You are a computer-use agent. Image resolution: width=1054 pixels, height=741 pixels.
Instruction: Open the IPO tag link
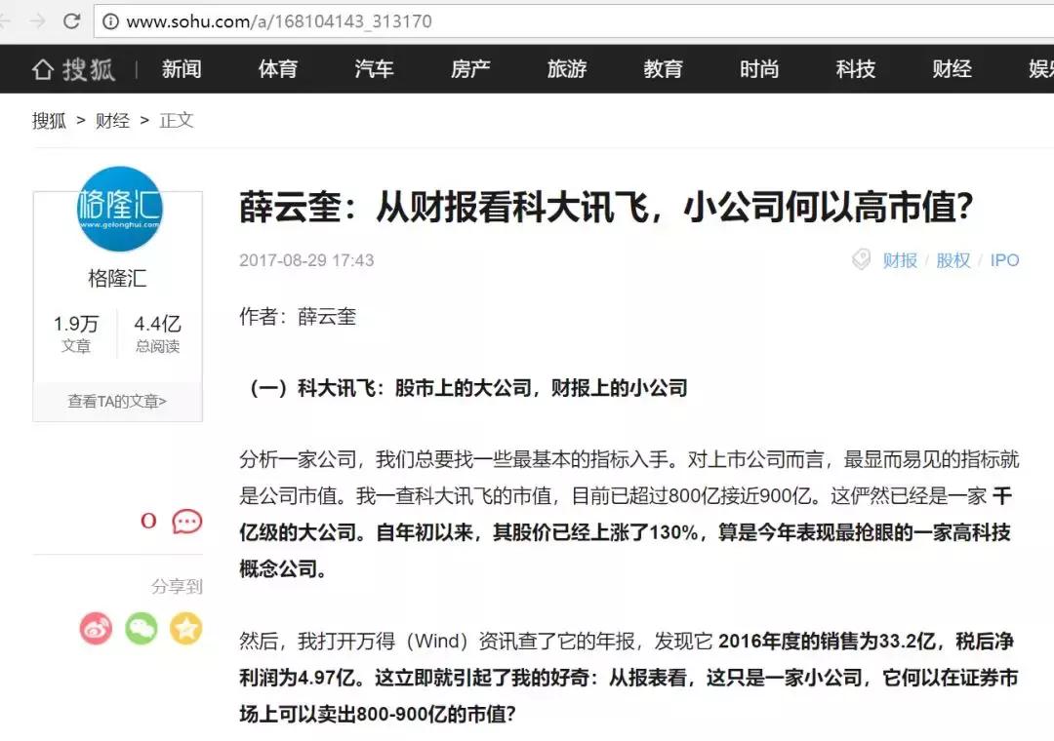(x=1004, y=259)
